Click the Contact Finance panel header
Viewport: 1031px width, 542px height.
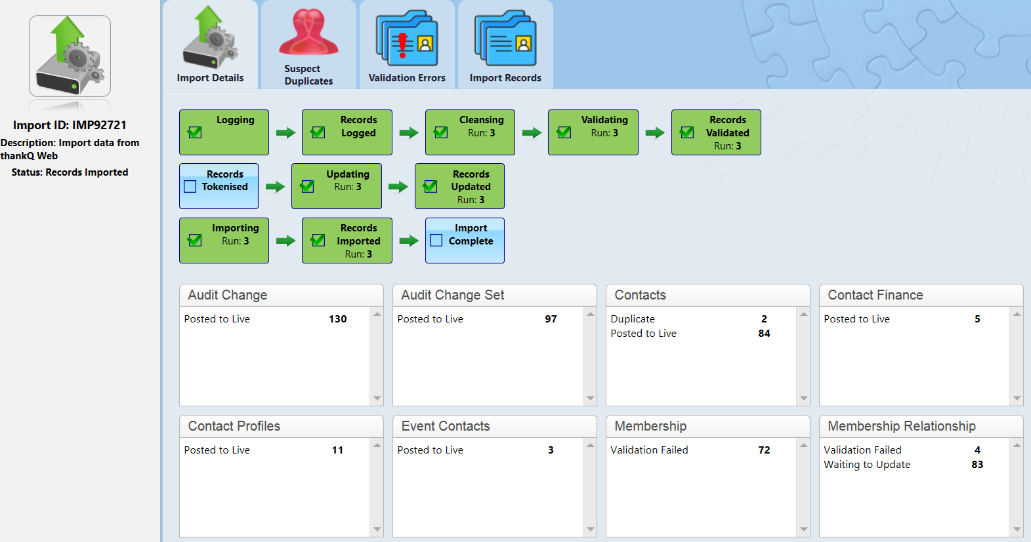pyautogui.click(x=921, y=295)
